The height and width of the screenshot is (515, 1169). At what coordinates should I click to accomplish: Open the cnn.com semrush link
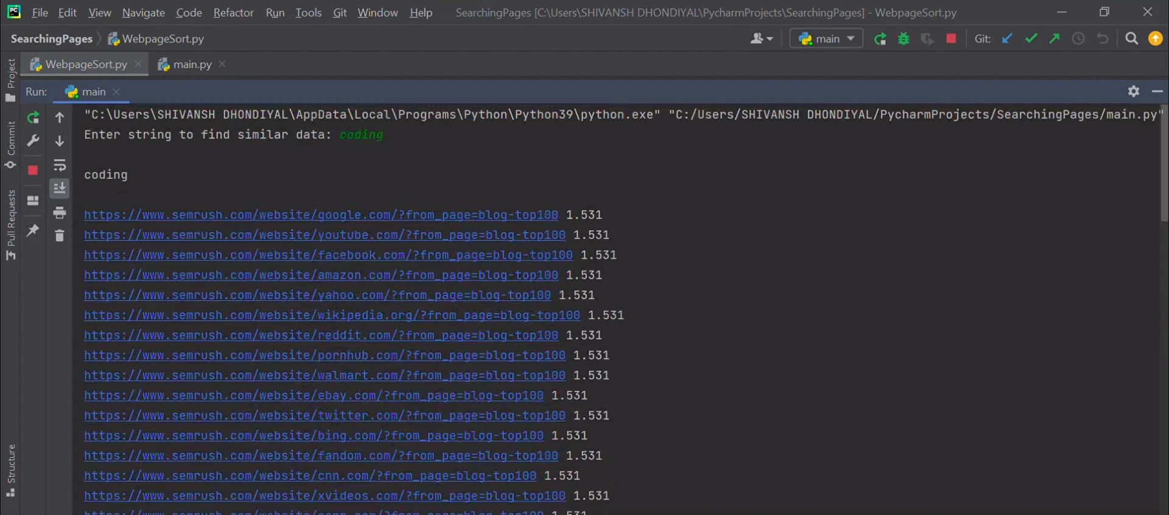[x=310, y=476]
